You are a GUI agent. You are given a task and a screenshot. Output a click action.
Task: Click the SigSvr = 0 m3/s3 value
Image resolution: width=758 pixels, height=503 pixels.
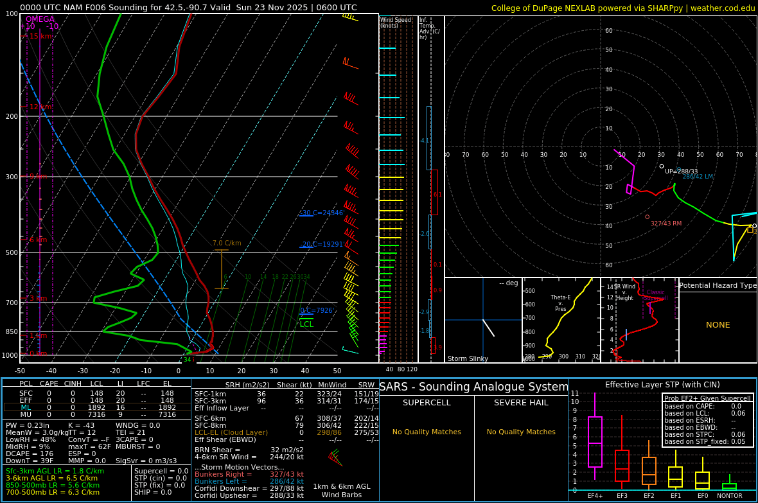pyautogui.click(x=146, y=461)
